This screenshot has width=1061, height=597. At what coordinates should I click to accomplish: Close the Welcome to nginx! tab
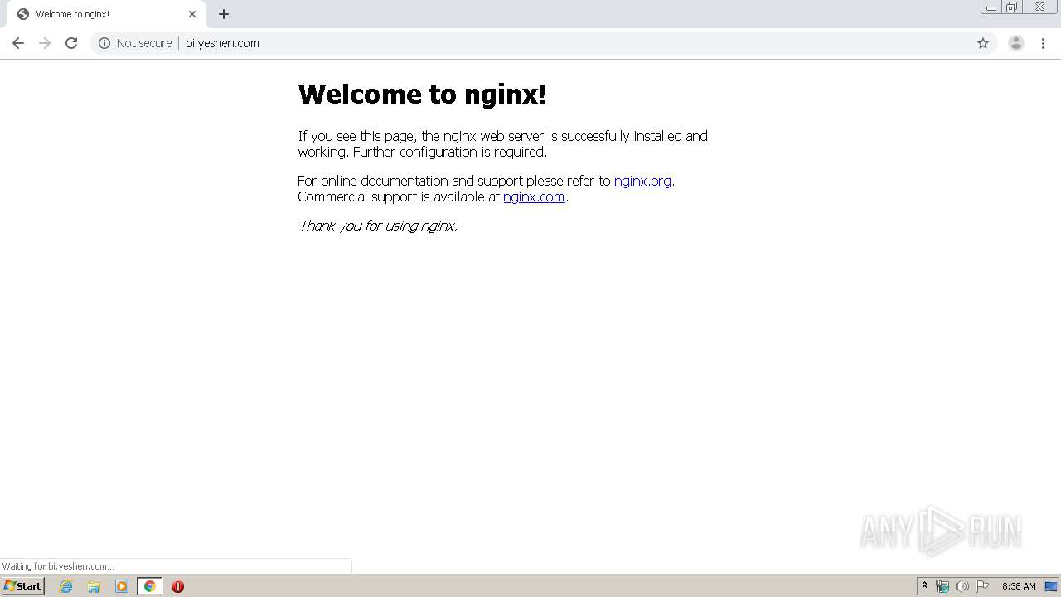click(x=192, y=14)
